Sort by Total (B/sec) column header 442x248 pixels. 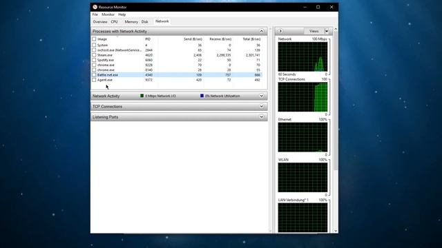tap(251, 39)
